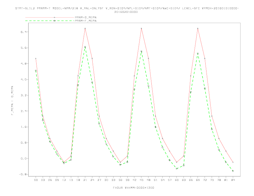Click the F_MEAN circle marker at hour 60
Viewport: 254px width, 196px height.
[177, 168]
